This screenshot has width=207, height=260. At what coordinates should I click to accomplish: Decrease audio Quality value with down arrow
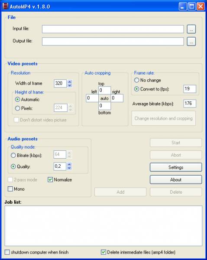click(69, 168)
